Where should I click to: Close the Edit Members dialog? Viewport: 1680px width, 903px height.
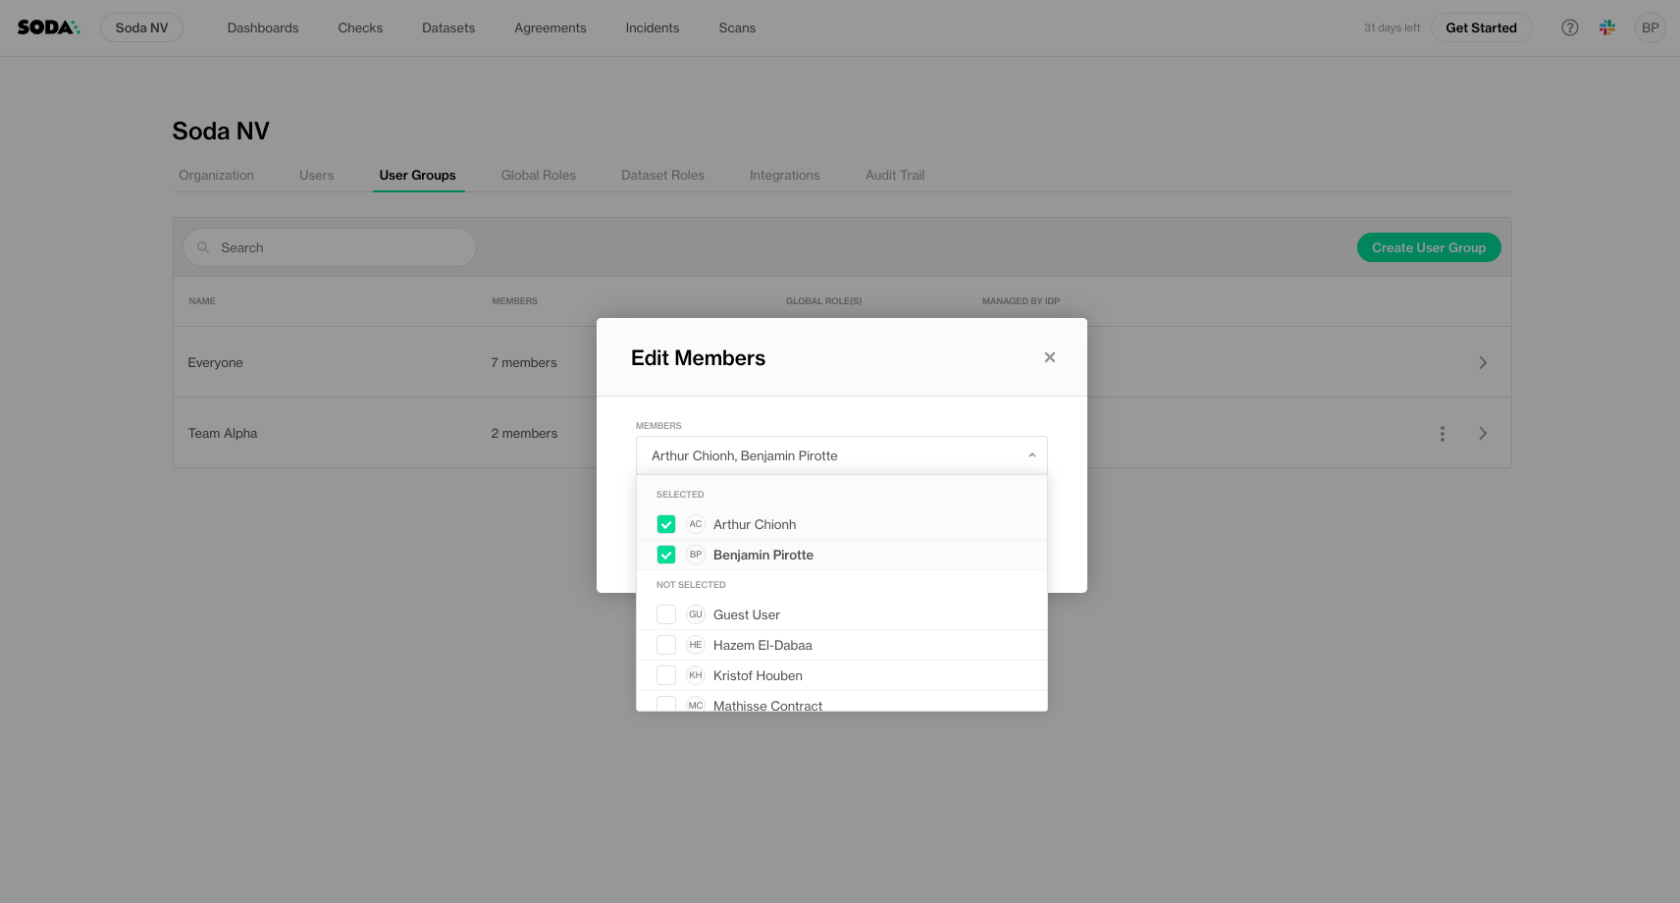click(1050, 357)
